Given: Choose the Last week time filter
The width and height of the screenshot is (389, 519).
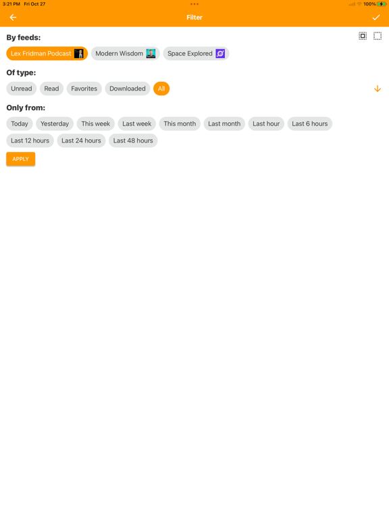Looking at the screenshot, I should click(x=137, y=124).
